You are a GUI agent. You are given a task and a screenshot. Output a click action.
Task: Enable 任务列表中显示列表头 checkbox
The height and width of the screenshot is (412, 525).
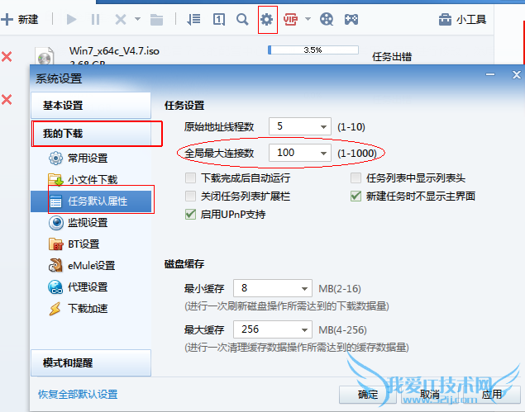(356, 178)
